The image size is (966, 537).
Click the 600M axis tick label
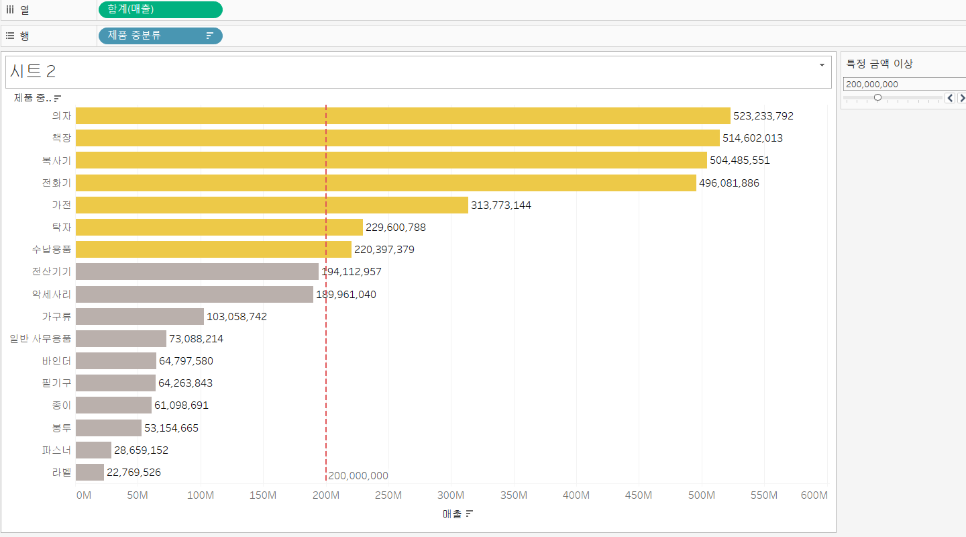point(814,495)
